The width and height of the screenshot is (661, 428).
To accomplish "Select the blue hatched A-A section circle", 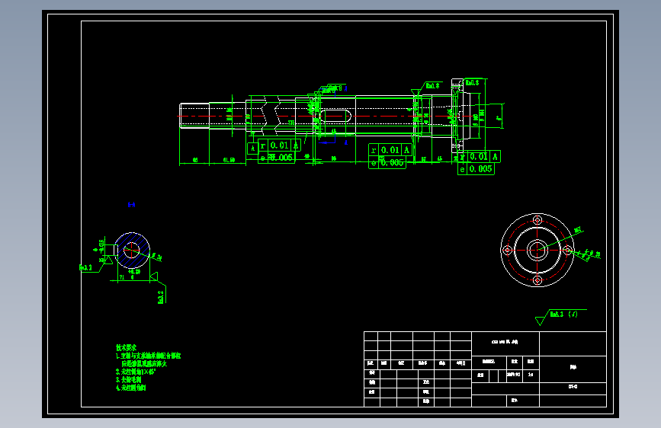I will (x=132, y=251).
